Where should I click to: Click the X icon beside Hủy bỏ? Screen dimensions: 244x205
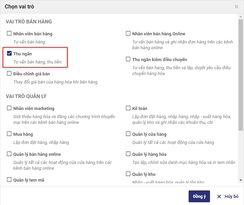tap(219, 197)
